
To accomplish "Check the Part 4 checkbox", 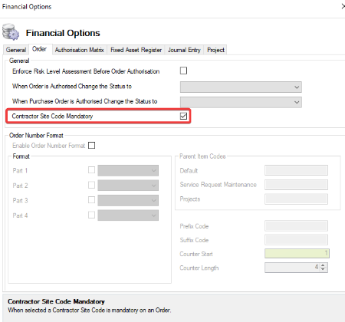I will (x=91, y=215).
